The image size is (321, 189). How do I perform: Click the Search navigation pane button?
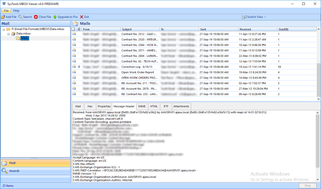[x=35, y=171]
